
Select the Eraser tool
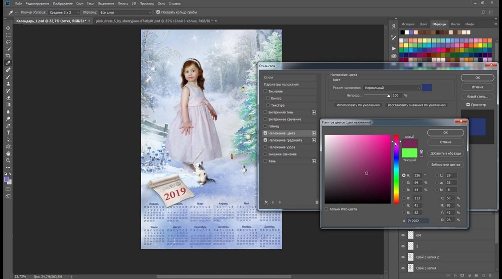point(8,98)
